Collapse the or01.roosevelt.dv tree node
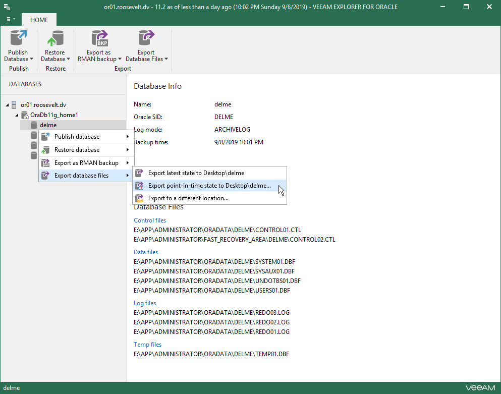501x394 pixels. 7,105
